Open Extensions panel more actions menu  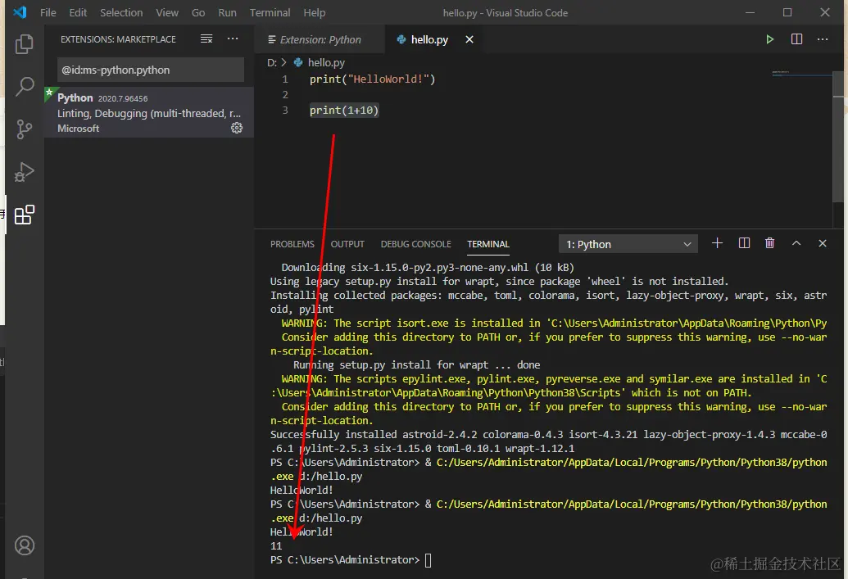pyautogui.click(x=233, y=39)
